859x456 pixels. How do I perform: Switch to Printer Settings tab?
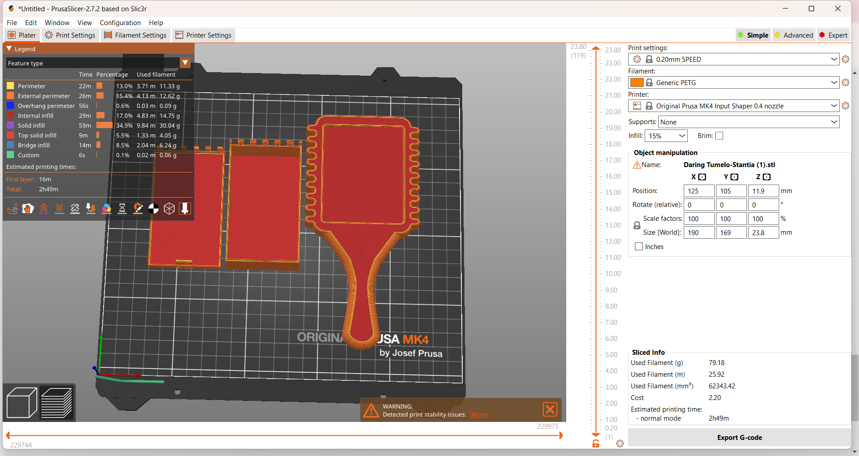pyautogui.click(x=204, y=35)
